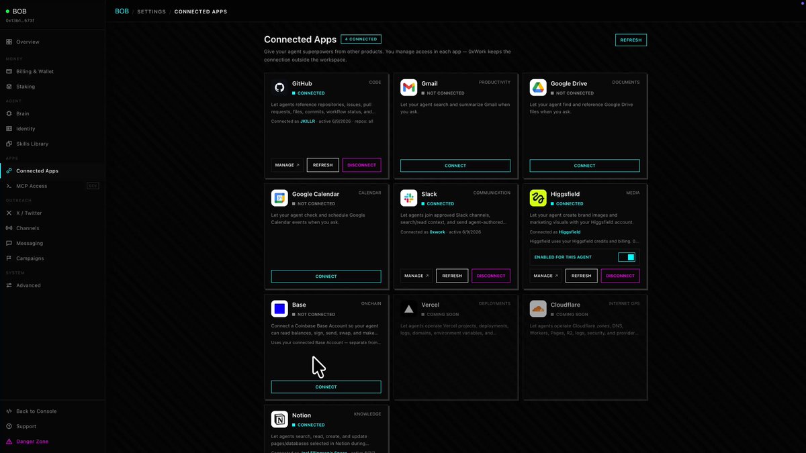Click Manage on the GitHub card

click(x=287, y=165)
